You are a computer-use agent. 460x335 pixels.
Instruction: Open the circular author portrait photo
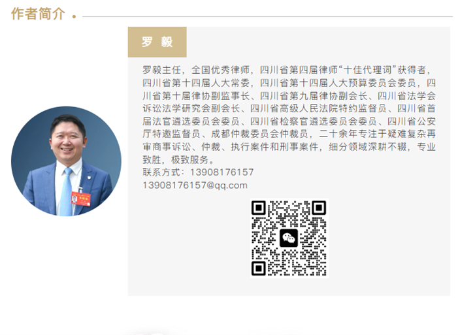coord(66,161)
